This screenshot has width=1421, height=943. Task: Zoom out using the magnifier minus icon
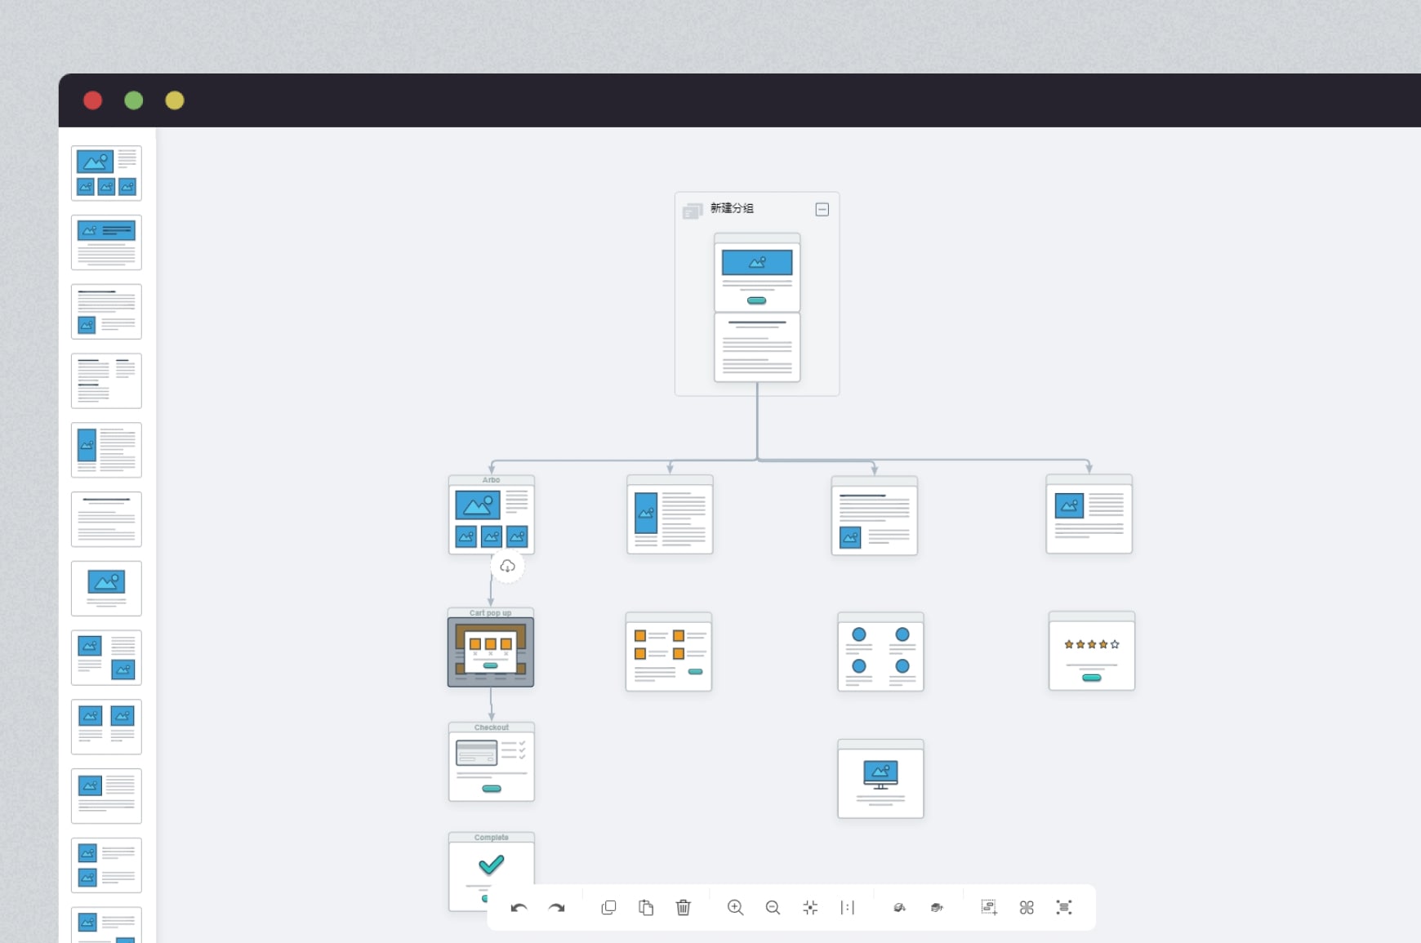point(773,908)
